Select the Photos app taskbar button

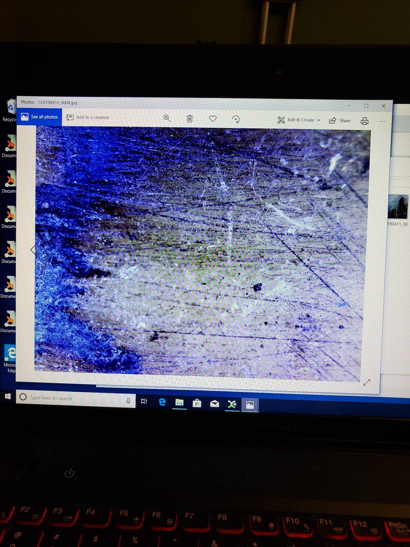[x=250, y=405]
